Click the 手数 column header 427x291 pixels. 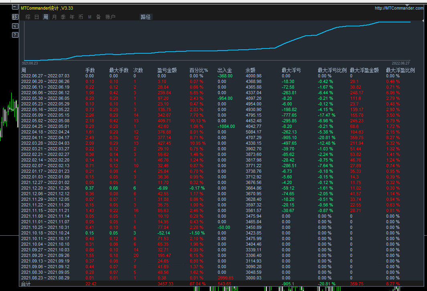tap(90, 70)
